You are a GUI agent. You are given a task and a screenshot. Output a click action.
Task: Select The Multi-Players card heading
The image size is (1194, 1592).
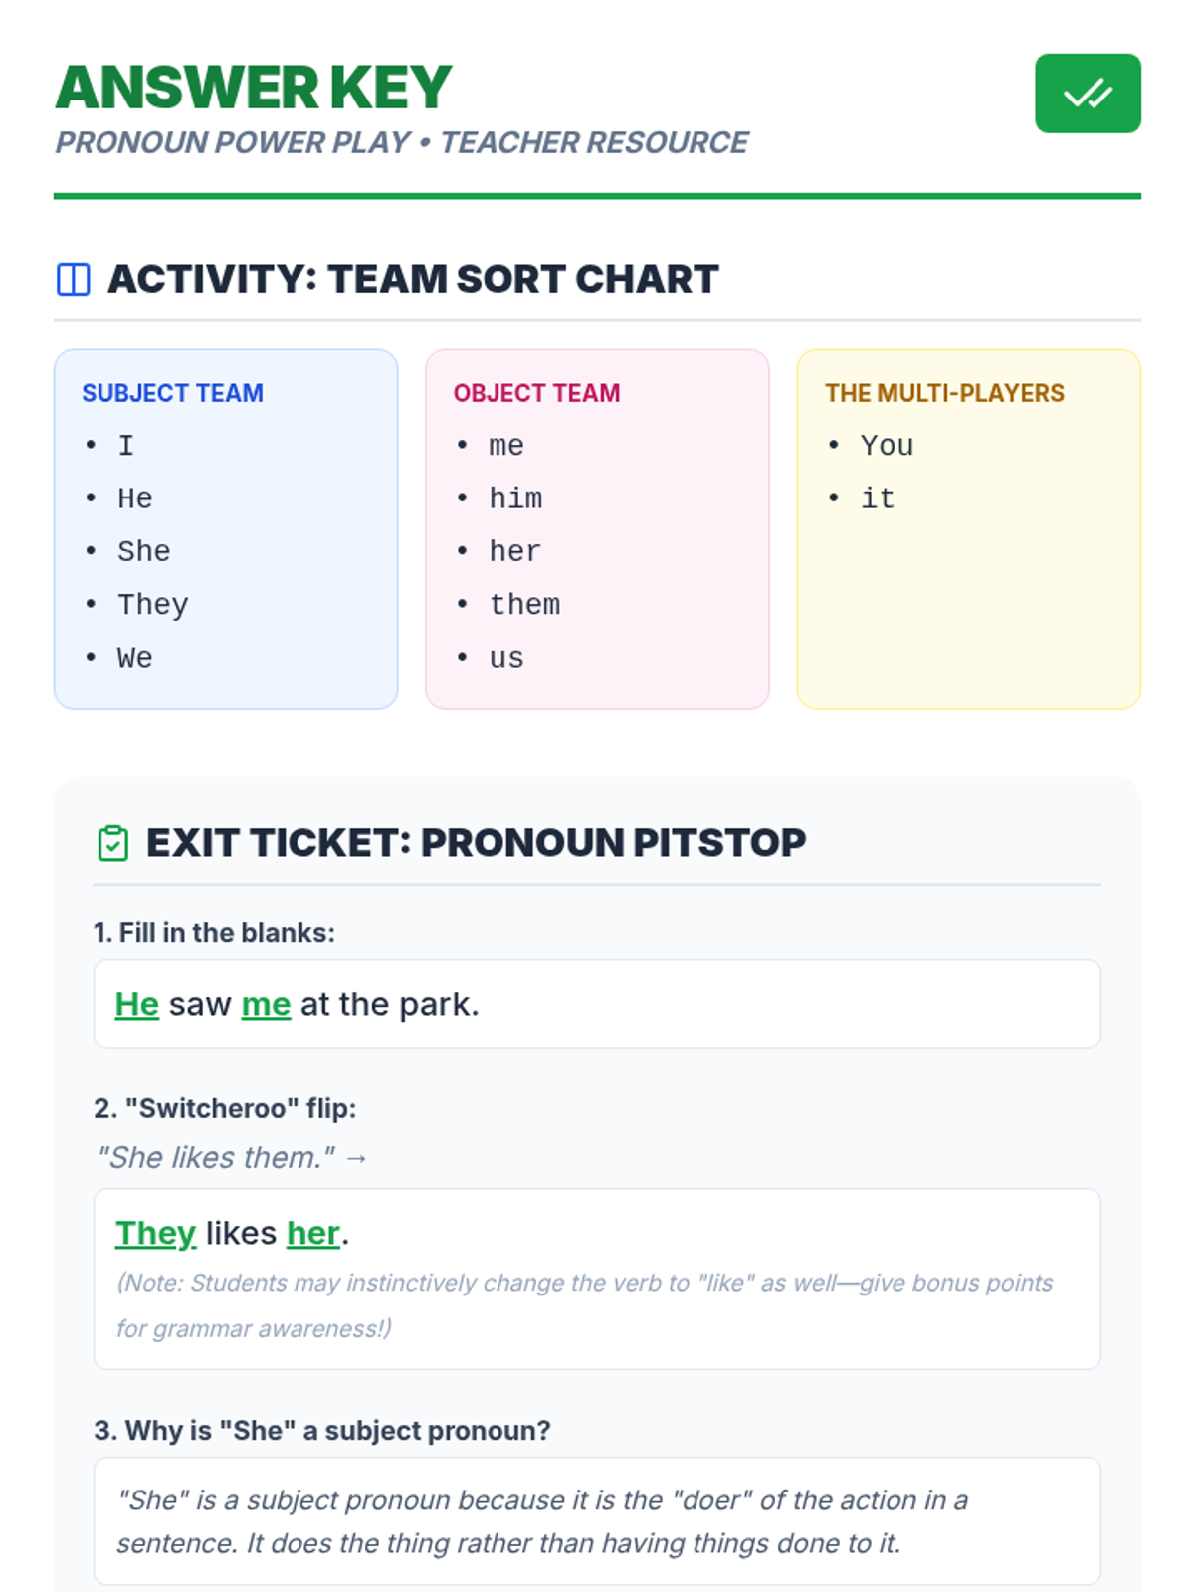click(x=944, y=393)
